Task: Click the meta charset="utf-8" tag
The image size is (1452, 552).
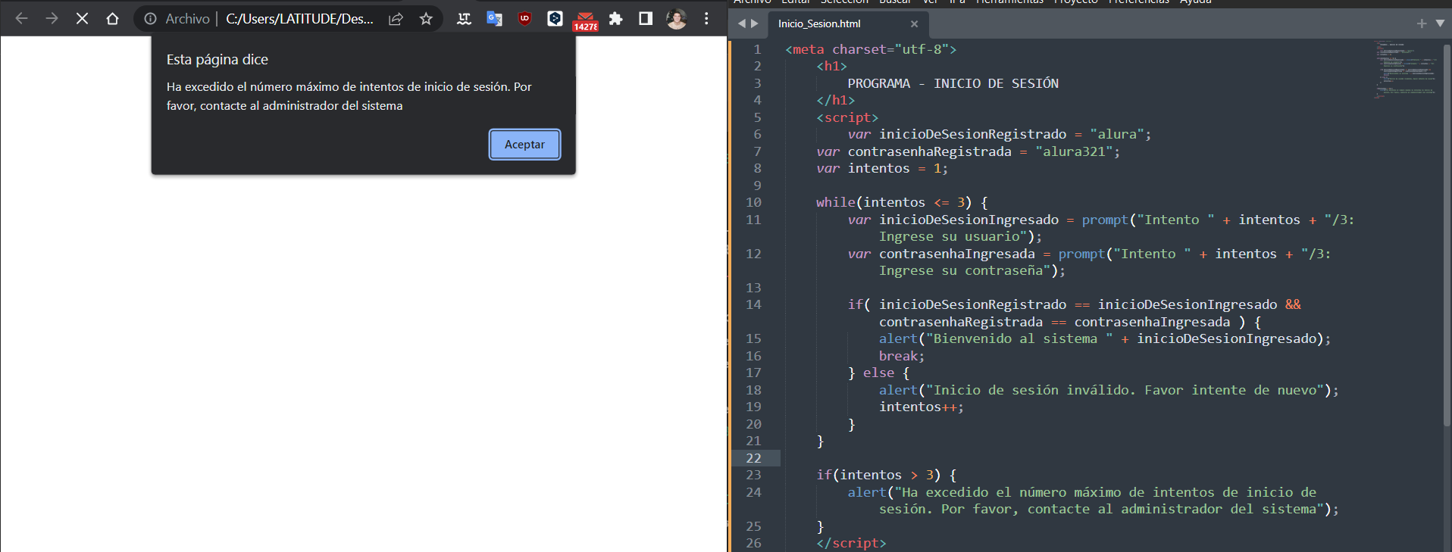Action: 871,49
